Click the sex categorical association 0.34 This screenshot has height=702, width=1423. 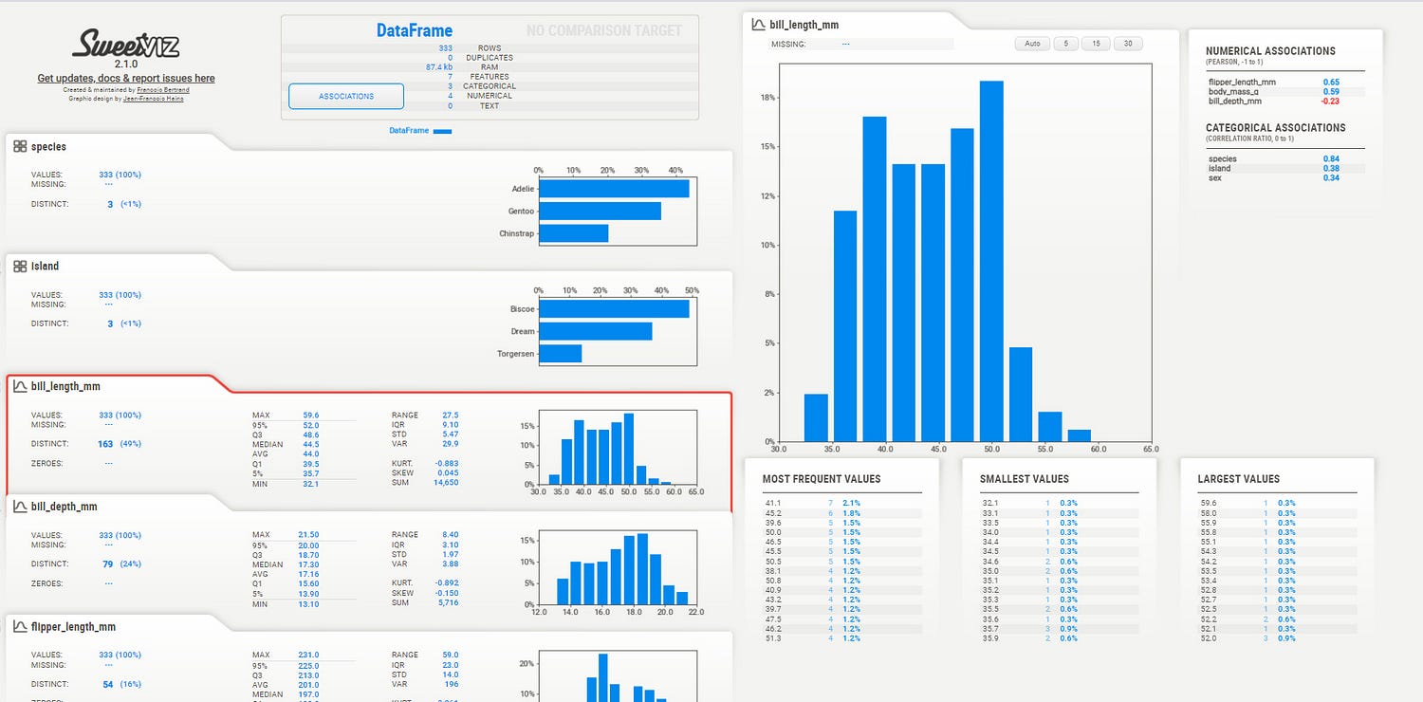(x=1331, y=177)
